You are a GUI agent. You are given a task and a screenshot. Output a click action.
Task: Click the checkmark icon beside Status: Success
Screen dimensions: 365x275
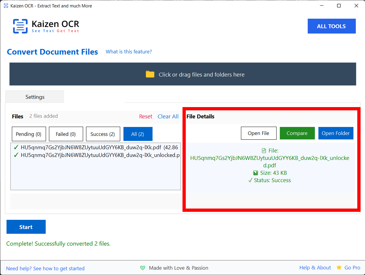coord(250,180)
